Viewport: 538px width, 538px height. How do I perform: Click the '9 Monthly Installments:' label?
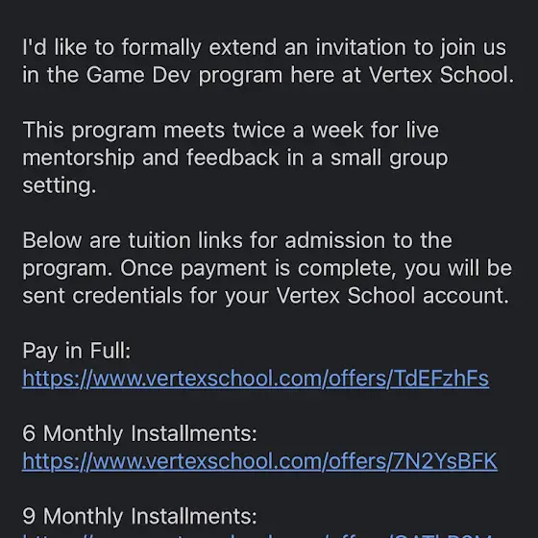click(139, 516)
